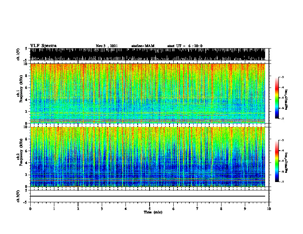Click the ch.1 spectrogram color bar
The image size is (303, 234).
coord(277,98)
